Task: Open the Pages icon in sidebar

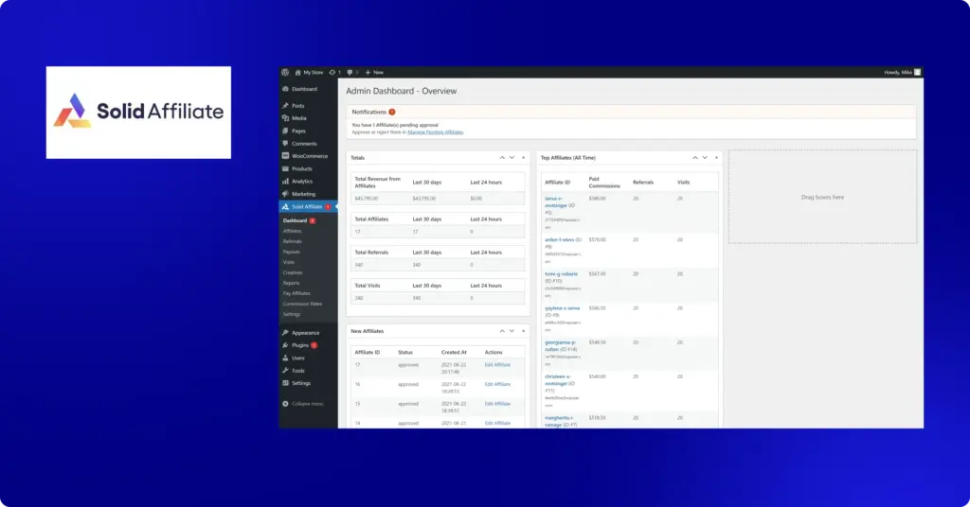Action: tap(285, 131)
